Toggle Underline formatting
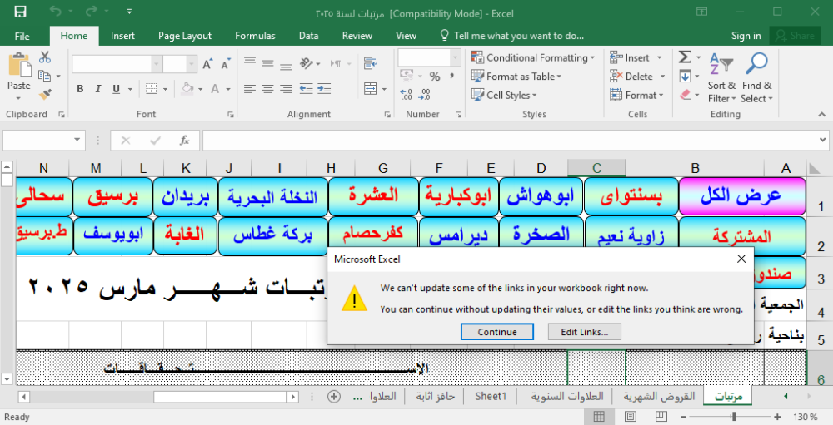833x425 pixels. [116, 89]
